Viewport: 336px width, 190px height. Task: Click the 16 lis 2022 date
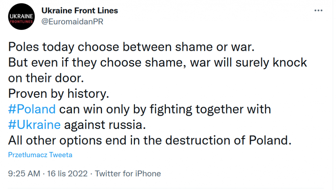click(68, 174)
